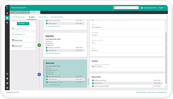Select the Recovered event title

[50, 63]
